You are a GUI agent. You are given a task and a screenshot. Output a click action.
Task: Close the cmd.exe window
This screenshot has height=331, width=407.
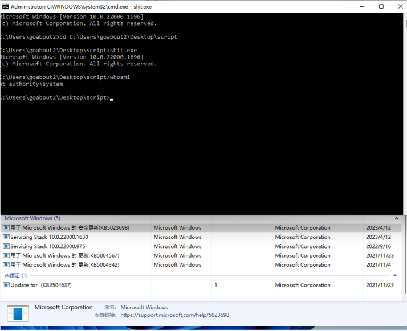coord(401,6)
